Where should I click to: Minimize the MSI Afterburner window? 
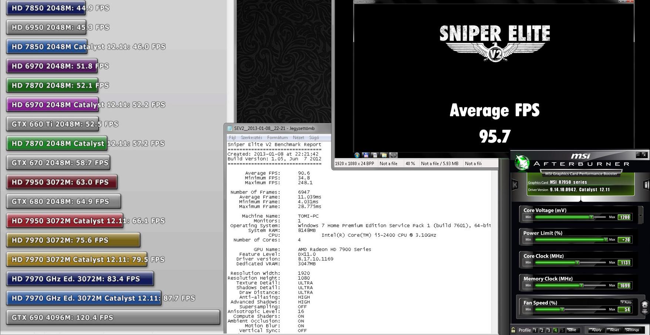[638, 155]
